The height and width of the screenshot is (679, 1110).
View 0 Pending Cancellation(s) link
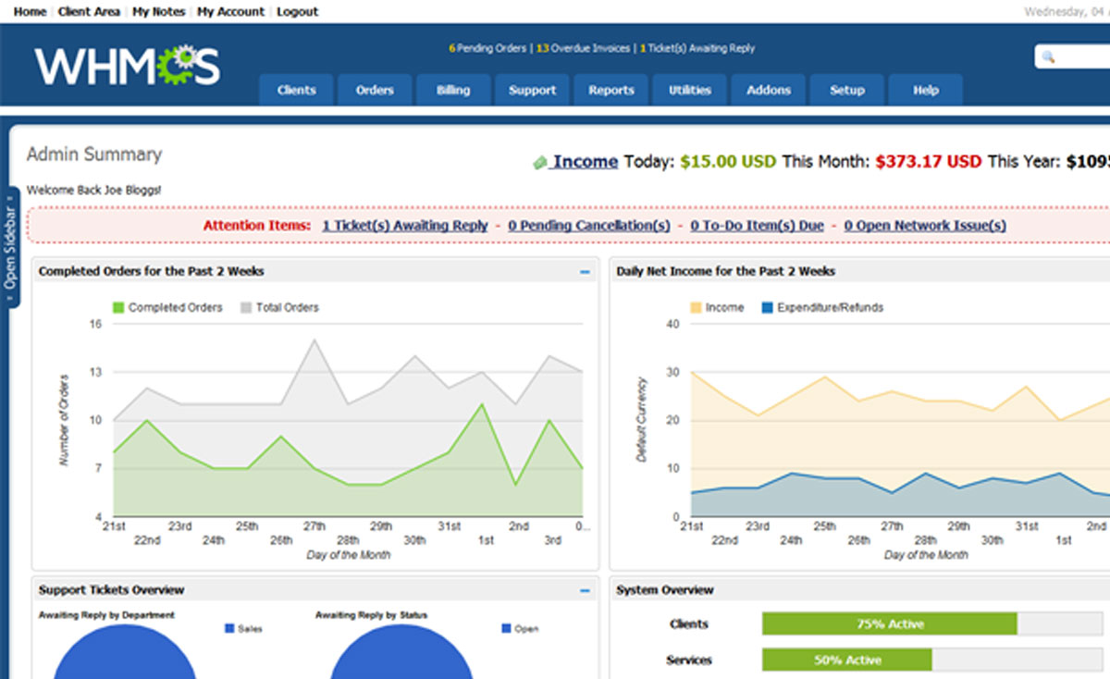[x=589, y=226]
